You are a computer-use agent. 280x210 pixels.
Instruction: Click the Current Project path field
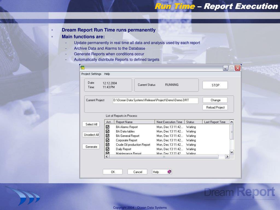pos(156,100)
